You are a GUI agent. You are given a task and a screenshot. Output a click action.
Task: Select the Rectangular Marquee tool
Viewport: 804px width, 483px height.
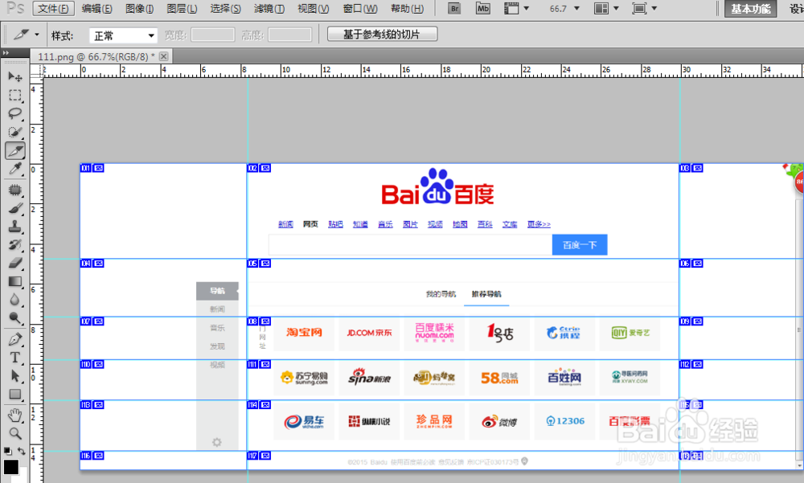click(x=14, y=96)
